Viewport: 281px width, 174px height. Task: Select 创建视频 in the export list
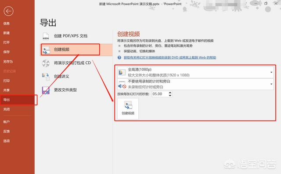(x=76, y=49)
